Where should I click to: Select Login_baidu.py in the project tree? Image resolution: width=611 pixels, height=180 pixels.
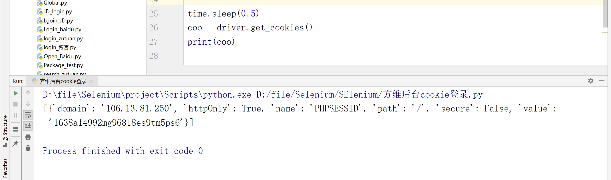pyautogui.click(x=62, y=30)
